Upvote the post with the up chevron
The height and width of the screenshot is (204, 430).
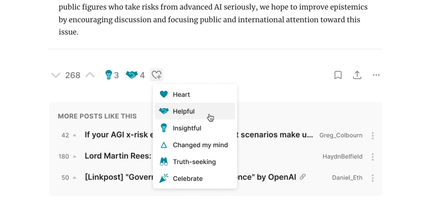(90, 75)
